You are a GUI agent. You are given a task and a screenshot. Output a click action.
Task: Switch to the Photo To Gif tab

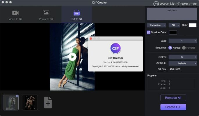click(x=46, y=15)
